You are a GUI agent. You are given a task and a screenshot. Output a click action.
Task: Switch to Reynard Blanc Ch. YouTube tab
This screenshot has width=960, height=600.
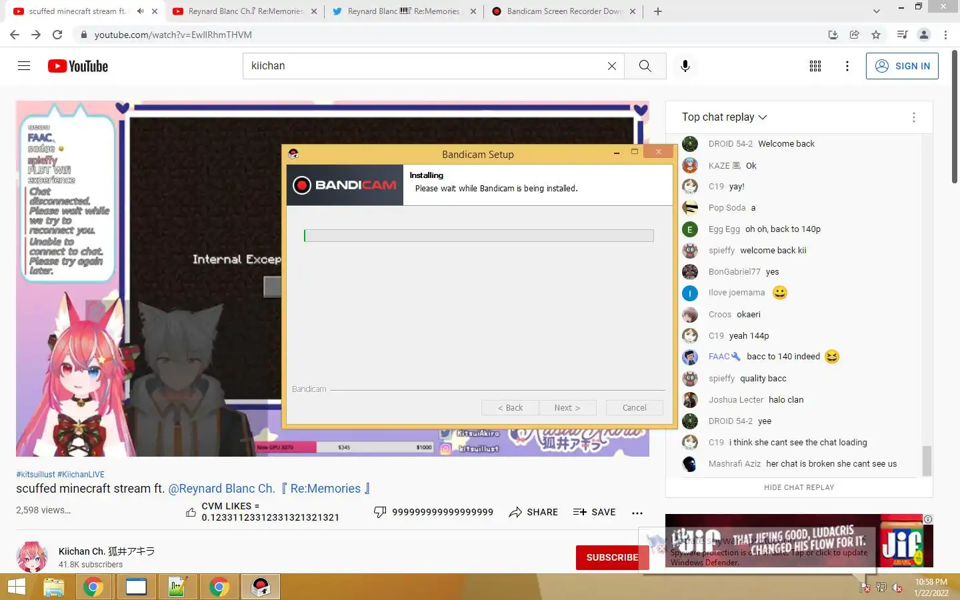pos(245,11)
